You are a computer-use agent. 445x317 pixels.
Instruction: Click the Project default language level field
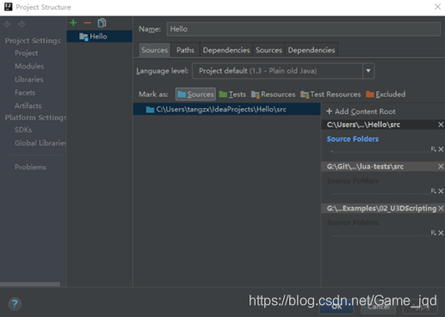pos(277,70)
